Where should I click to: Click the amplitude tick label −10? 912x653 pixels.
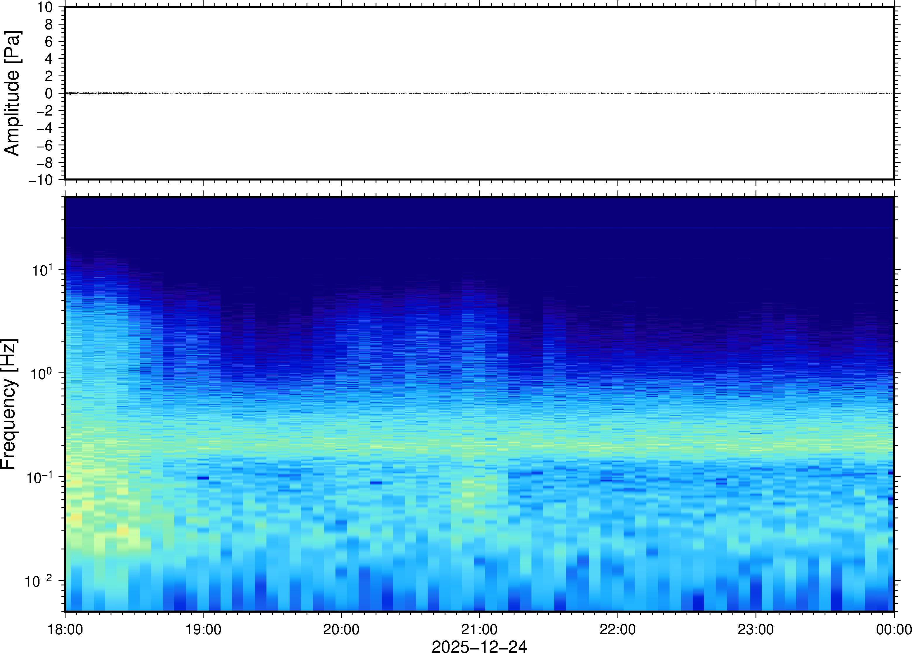click(41, 180)
